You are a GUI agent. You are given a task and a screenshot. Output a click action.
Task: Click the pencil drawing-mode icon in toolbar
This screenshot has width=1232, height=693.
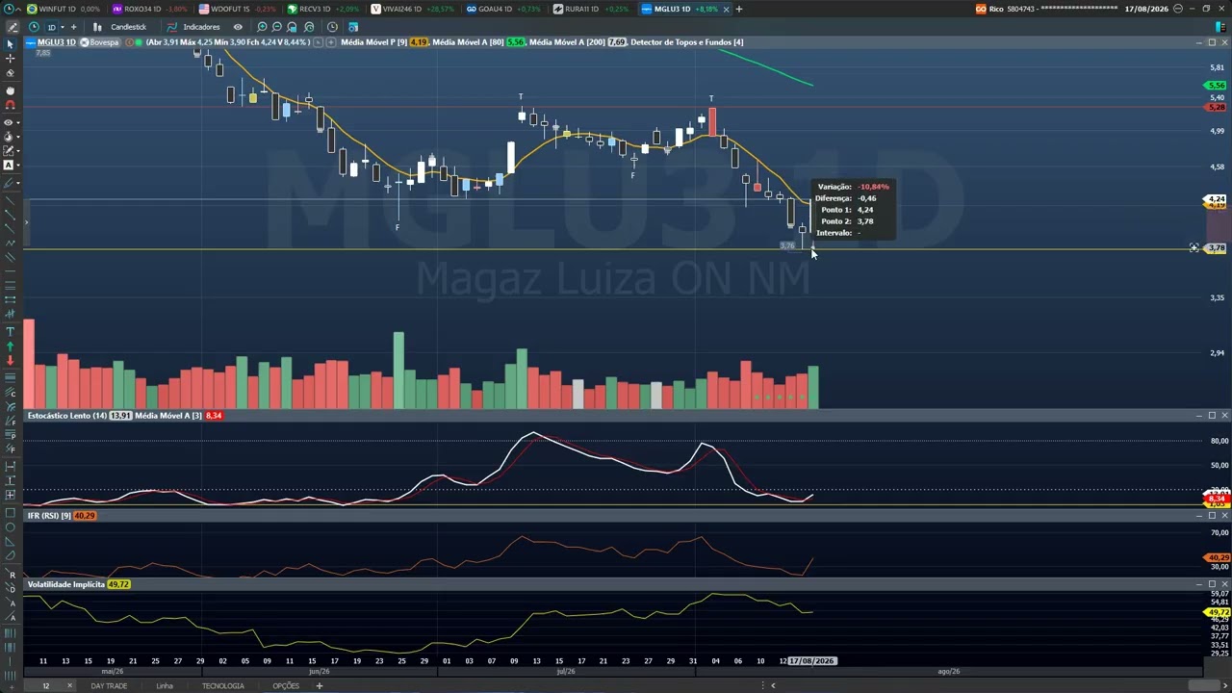click(x=13, y=27)
